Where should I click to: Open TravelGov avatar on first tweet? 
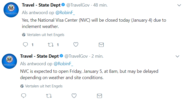pos(11,10)
